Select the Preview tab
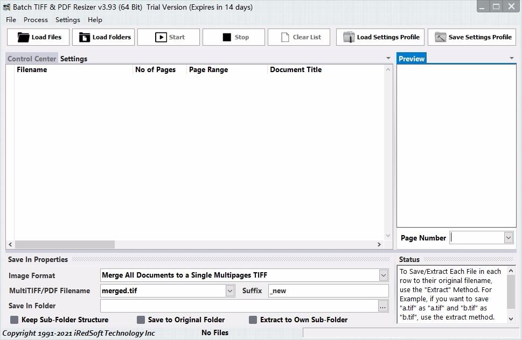The height and width of the screenshot is (340, 522). [412, 59]
